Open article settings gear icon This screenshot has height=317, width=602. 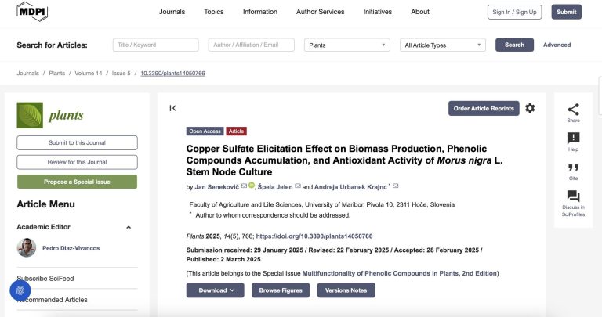530,108
